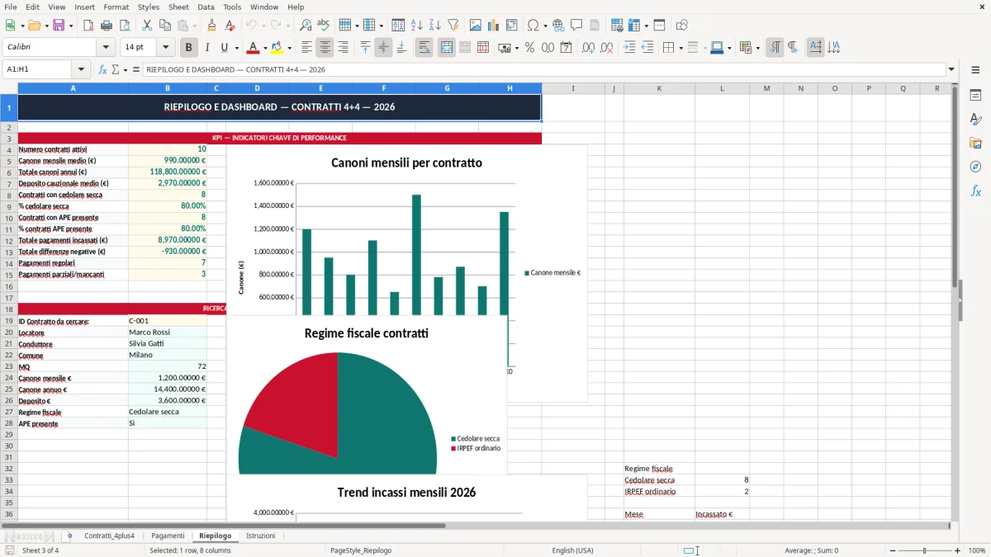991x557 pixels.
Task: Click the Format as Percent icon
Action: coord(529,48)
